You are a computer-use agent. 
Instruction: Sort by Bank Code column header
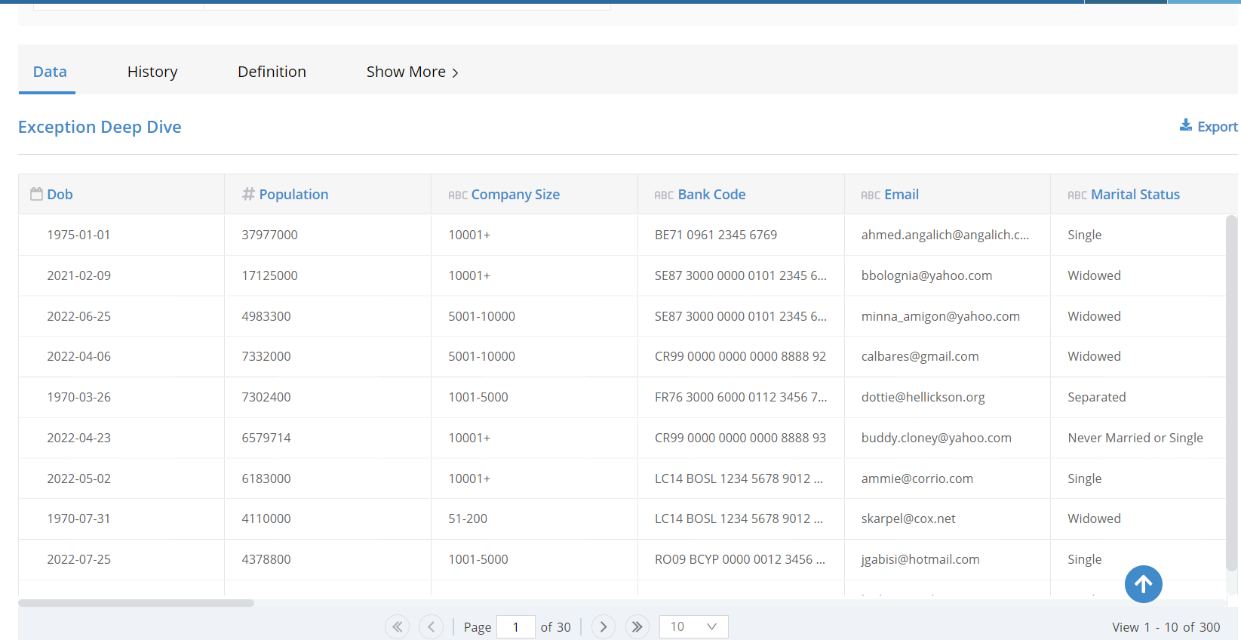coord(711,194)
